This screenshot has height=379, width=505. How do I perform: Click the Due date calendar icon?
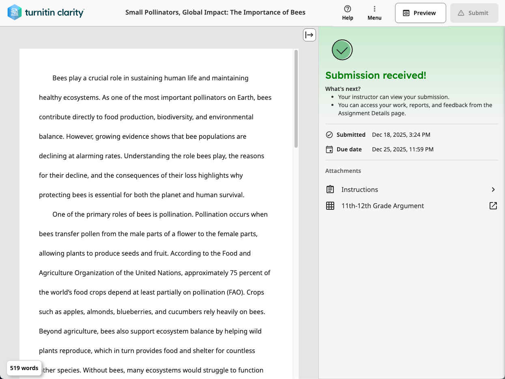pyautogui.click(x=329, y=149)
